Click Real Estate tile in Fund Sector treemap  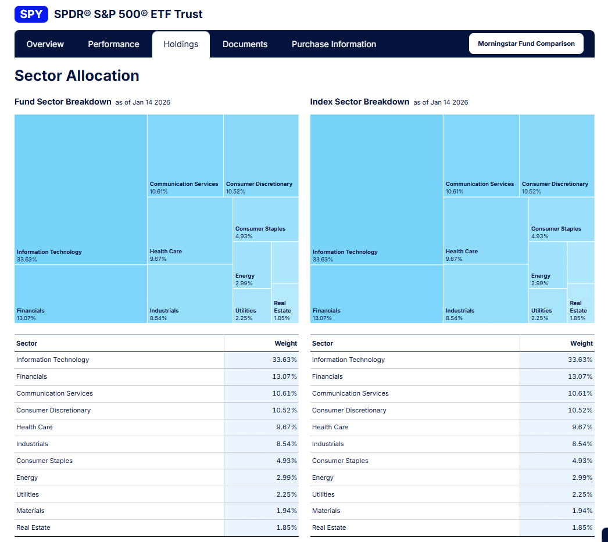pos(284,303)
